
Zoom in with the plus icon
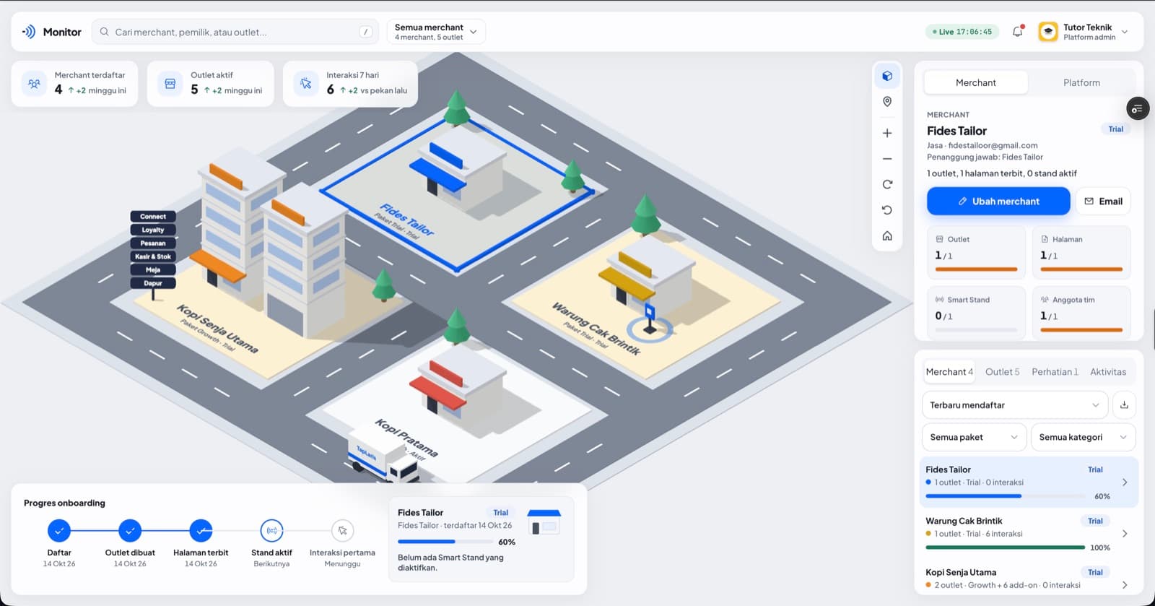pyautogui.click(x=887, y=133)
